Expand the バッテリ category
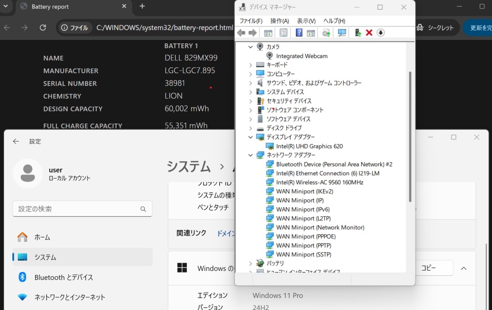 click(x=250, y=263)
